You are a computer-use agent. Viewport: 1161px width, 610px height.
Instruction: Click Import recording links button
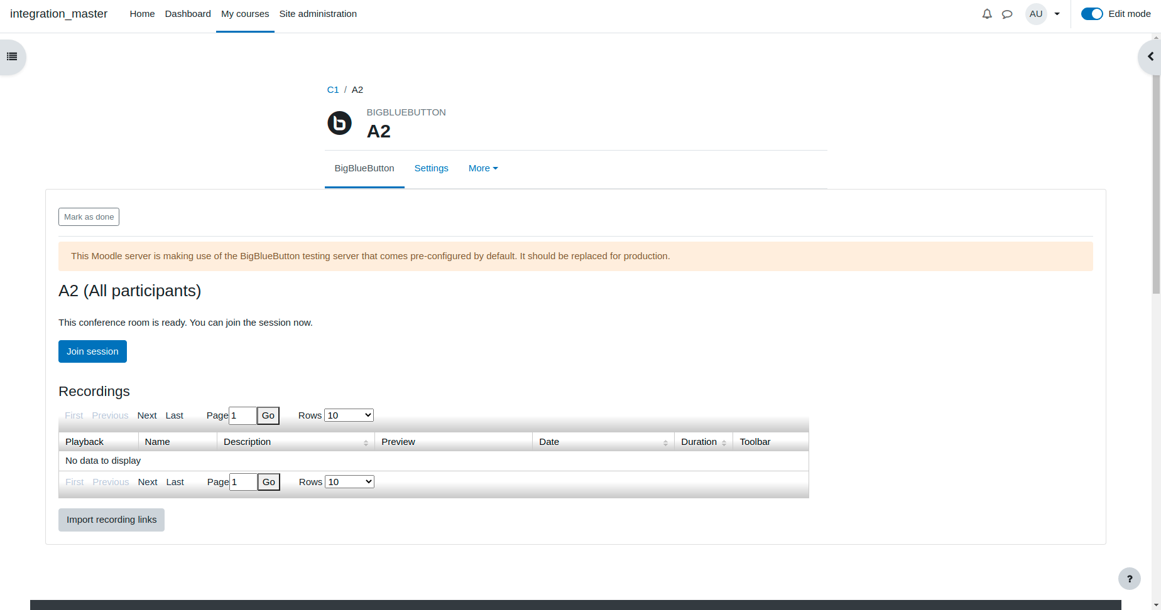tap(111, 520)
